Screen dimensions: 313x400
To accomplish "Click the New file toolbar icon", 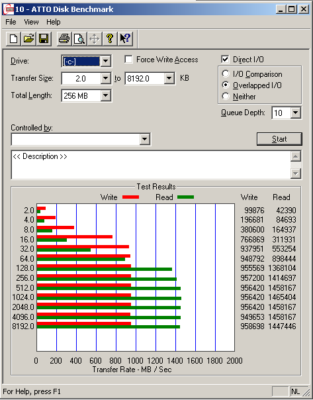I will [x=13, y=39].
